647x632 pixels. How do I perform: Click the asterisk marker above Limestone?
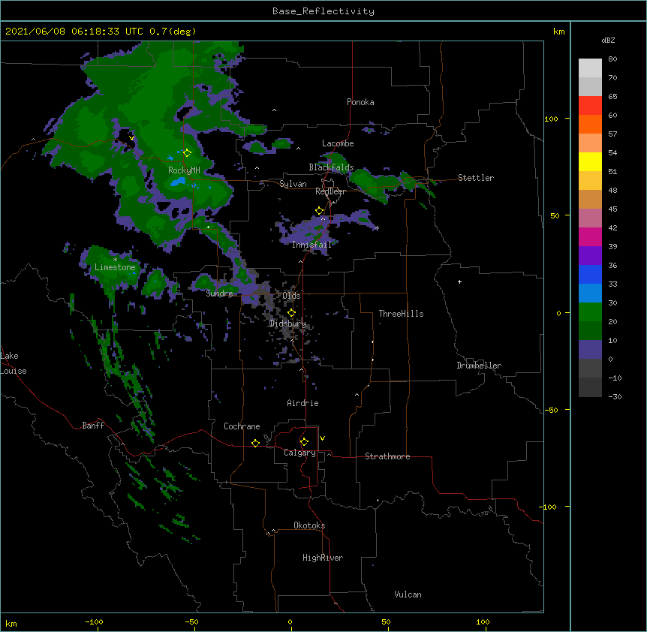115,260
